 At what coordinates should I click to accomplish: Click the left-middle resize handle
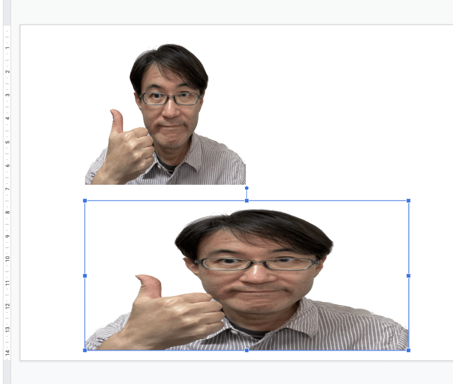point(84,276)
